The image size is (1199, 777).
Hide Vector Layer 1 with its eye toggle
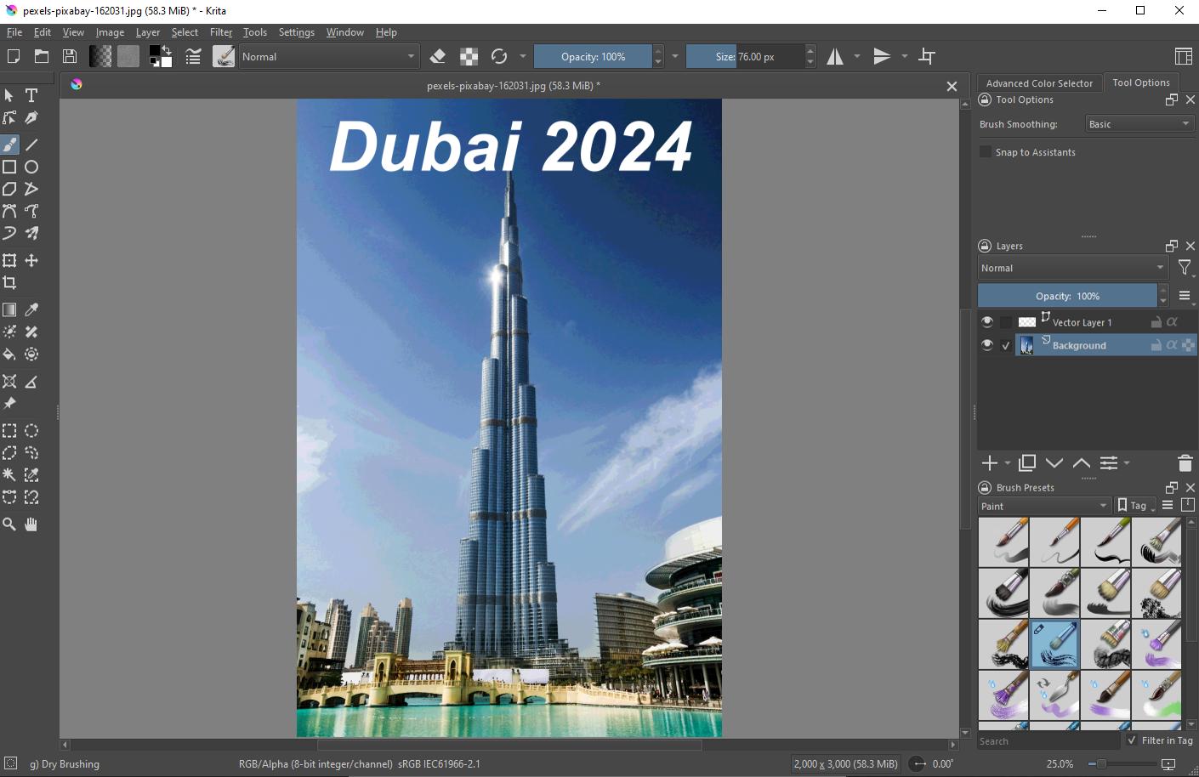tap(987, 321)
